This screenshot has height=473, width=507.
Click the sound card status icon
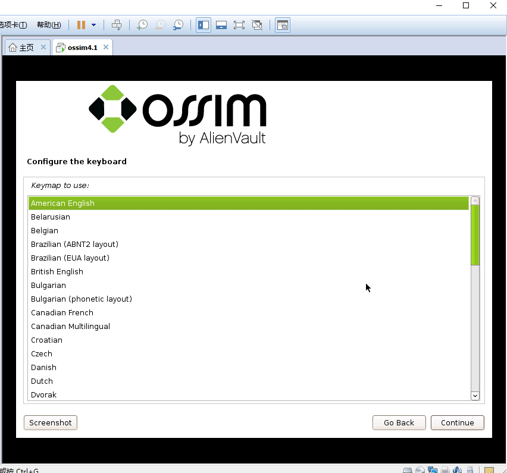pos(457,470)
